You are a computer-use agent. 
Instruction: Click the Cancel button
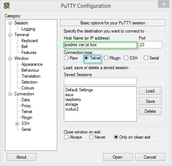pyautogui.click(x=150, y=157)
